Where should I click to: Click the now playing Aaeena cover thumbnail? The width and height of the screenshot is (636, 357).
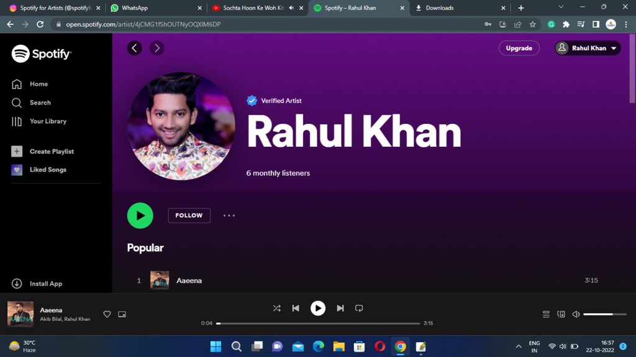(20, 314)
